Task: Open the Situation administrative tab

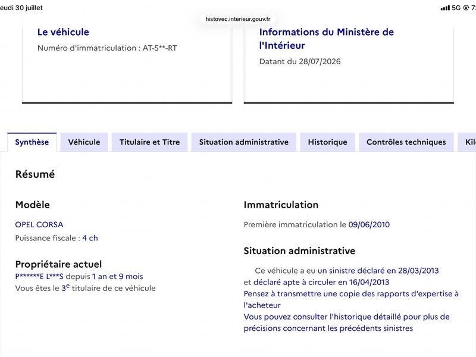Action: coord(244,142)
